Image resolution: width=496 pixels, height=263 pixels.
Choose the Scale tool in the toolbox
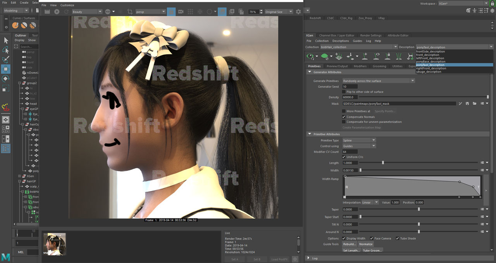pos(6,88)
